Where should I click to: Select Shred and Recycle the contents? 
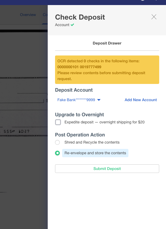click(x=57, y=142)
